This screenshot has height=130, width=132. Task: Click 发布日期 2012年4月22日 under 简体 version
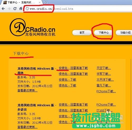point(35,86)
